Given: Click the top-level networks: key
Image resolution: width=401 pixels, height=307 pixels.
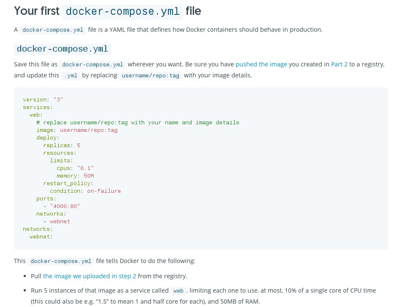Looking at the screenshot, I should [x=38, y=229].
